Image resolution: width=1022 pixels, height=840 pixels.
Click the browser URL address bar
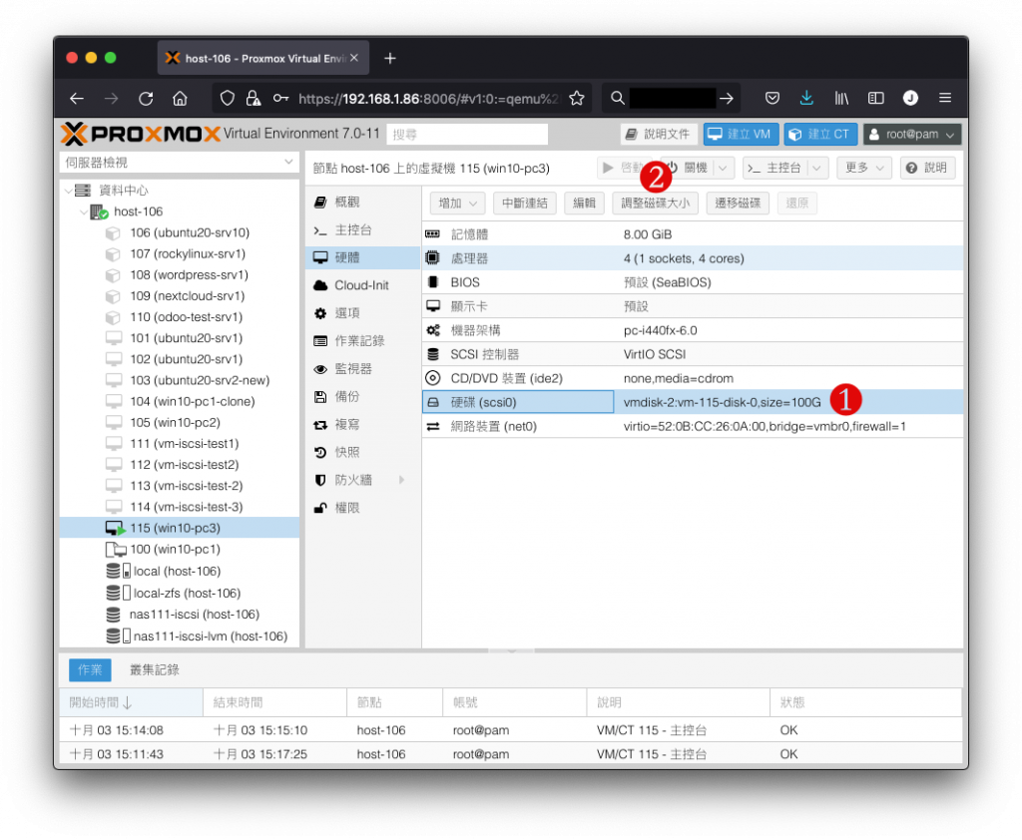pos(427,99)
